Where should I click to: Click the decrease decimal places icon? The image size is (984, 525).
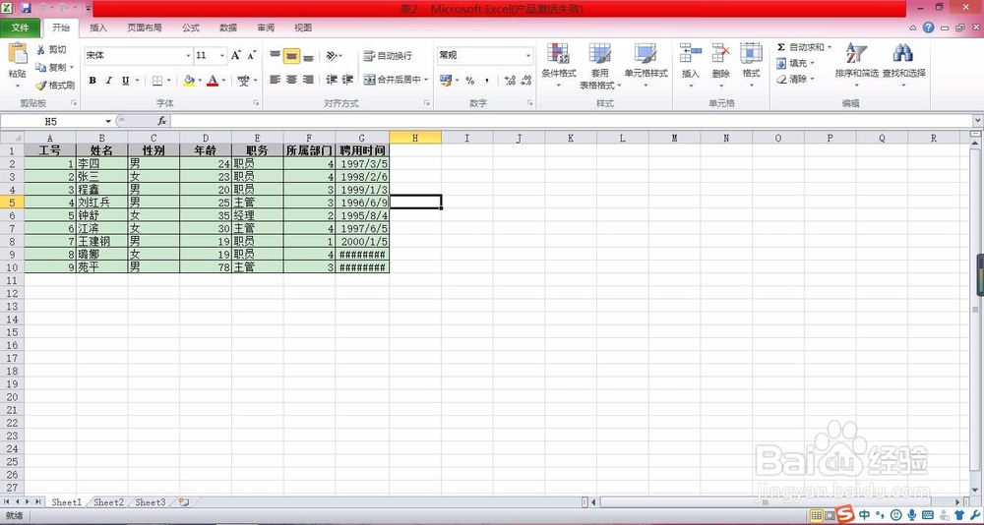[x=526, y=81]
